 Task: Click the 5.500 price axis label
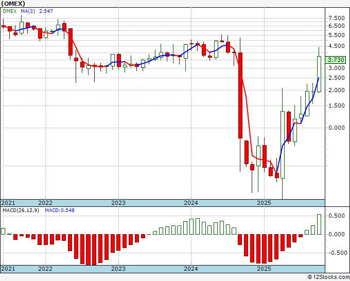[337, 35]
